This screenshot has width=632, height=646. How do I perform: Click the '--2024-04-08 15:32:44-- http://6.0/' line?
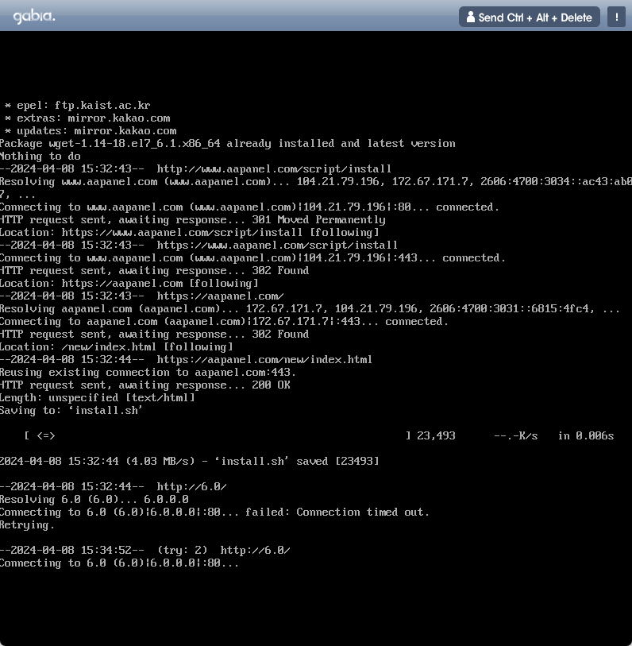point(114,487)
